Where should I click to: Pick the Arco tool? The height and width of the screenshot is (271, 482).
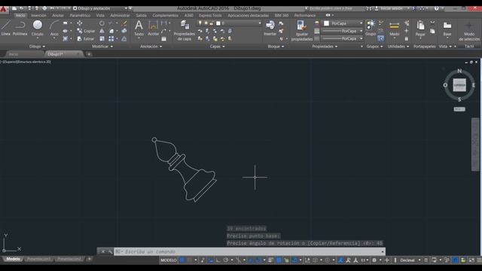click(54, 29)
